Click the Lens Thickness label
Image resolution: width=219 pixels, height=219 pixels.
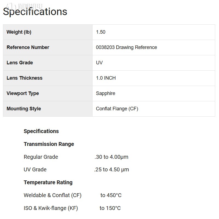[24, 78]
